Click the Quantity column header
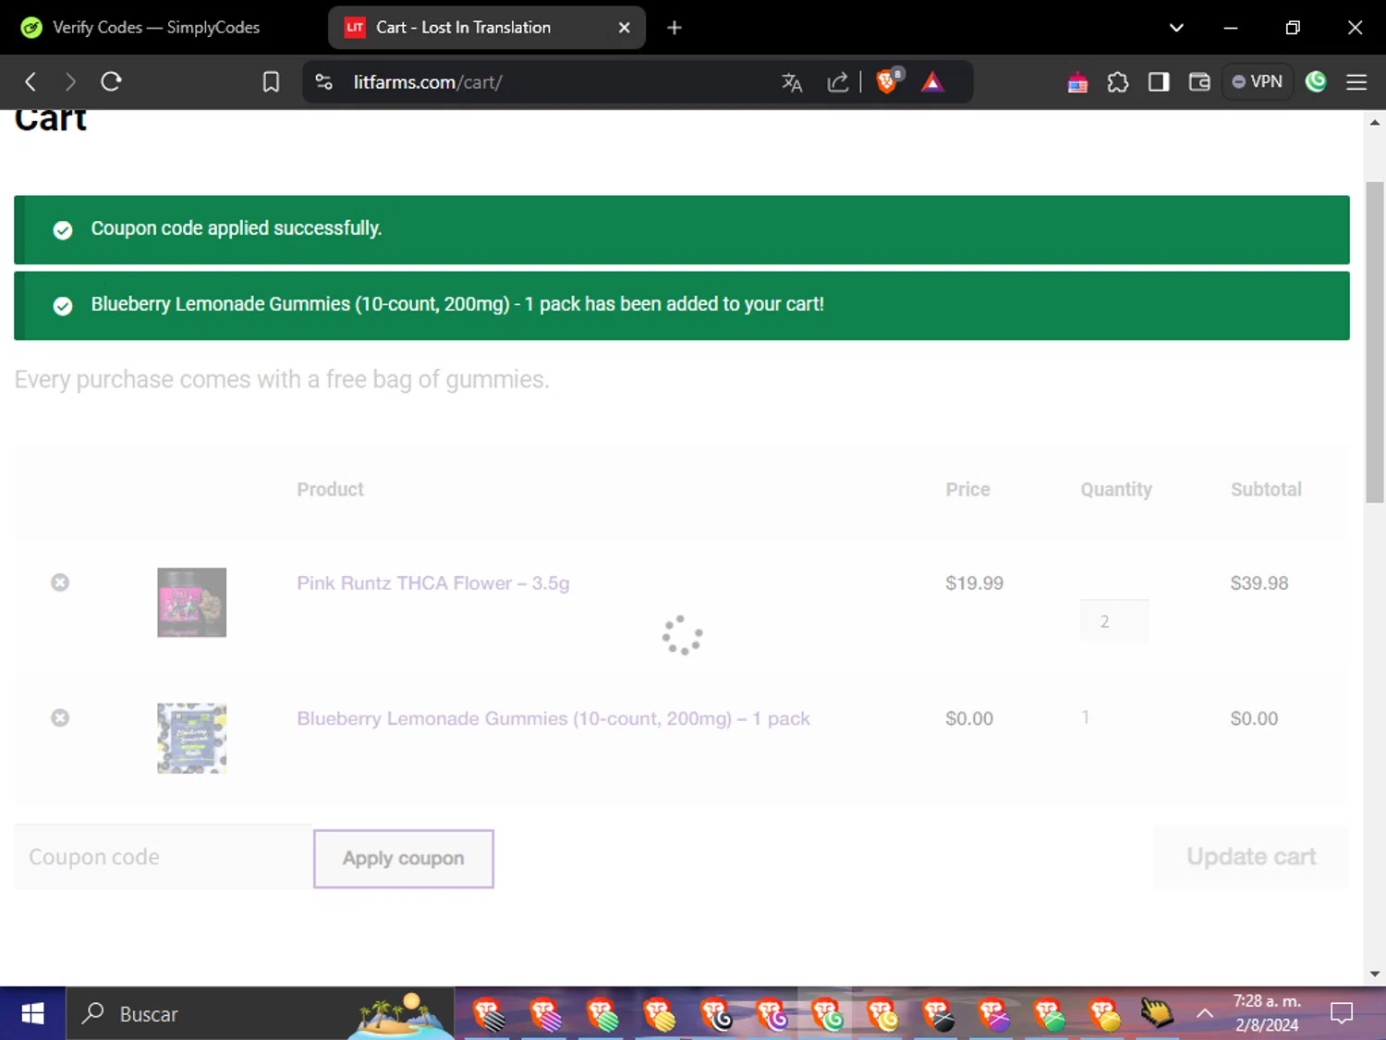Image resolution: width=1386 pixels, height=1040 pixels. (1116, 490)
